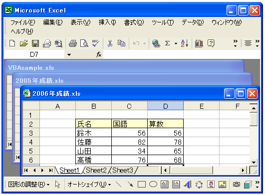Insert diagram or organization chart icon
This screenshot has height=195, width=265.
tap(199, 185)
